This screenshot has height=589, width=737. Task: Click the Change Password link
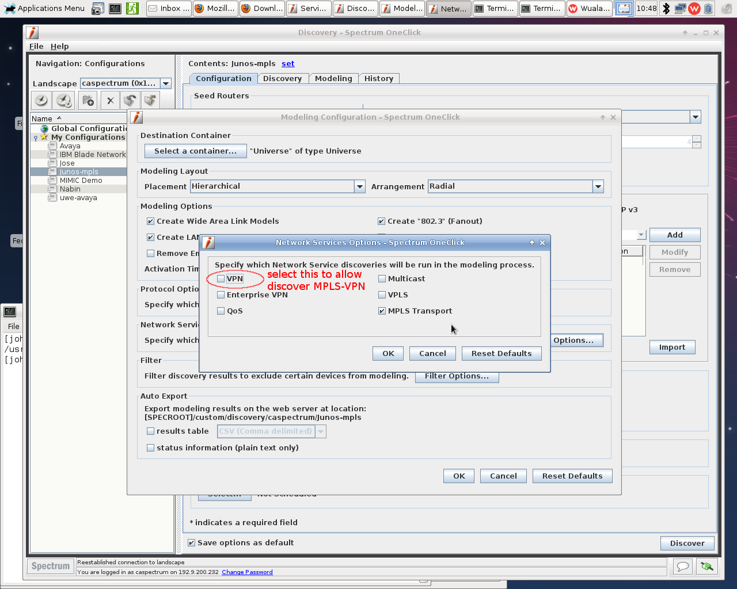247,572
